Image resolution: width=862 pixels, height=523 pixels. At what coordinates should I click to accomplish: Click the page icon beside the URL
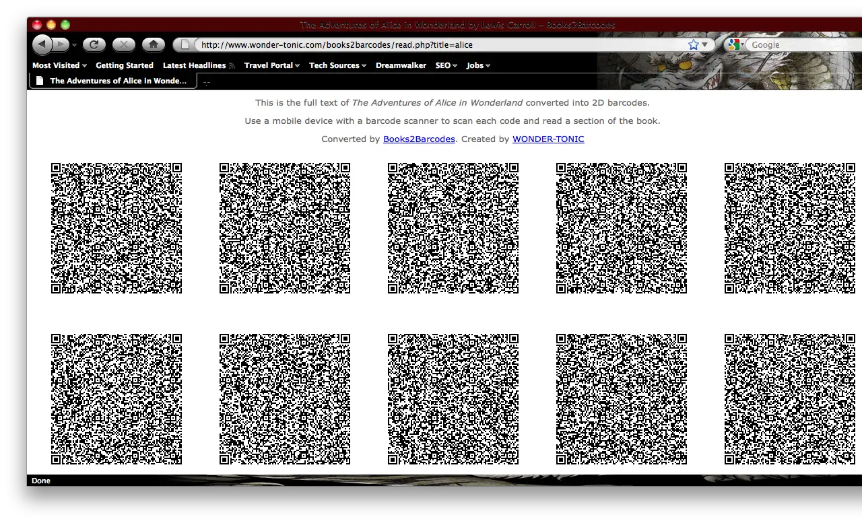click(185, 45)
